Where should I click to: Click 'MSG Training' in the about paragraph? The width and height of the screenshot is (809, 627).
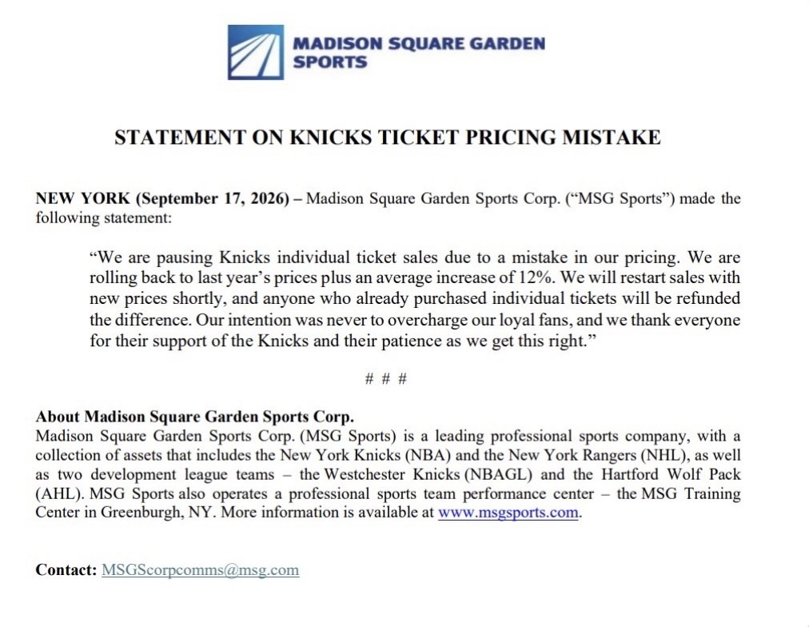point(691,493)
